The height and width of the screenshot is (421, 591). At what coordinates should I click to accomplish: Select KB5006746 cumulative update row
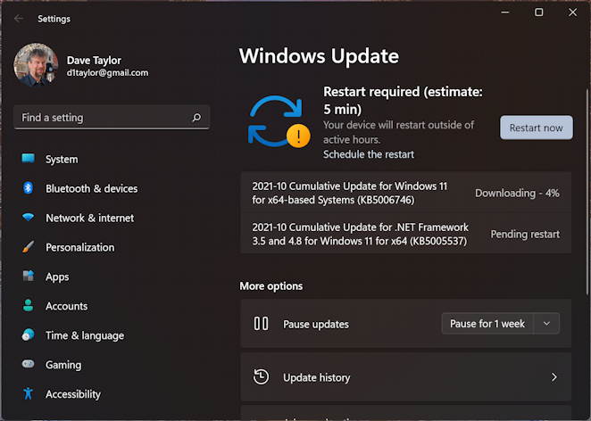(406, 193)
